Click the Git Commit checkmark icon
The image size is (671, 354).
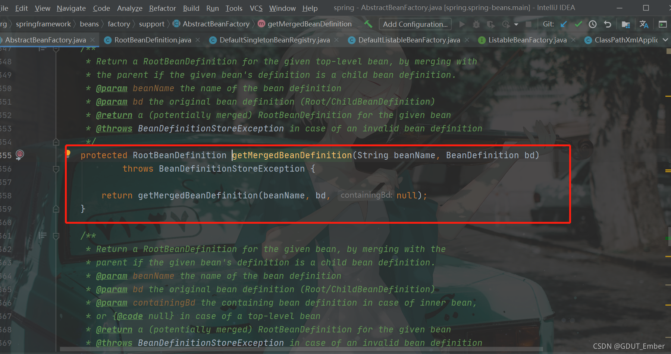click(578, 24)
